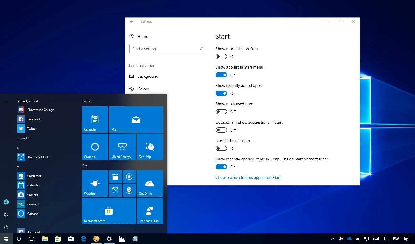Open the OneDrive tile
Screen dimensions: 415x244
click(150, 184)
